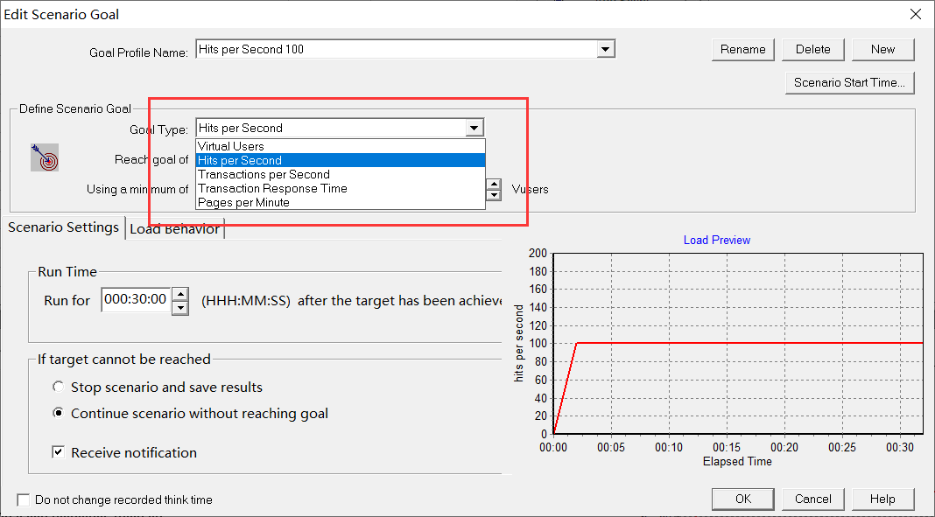Screen dimensions: 935x517
Task: Choose Transactions per Second goal type
Action: click(x=264, y=174)
